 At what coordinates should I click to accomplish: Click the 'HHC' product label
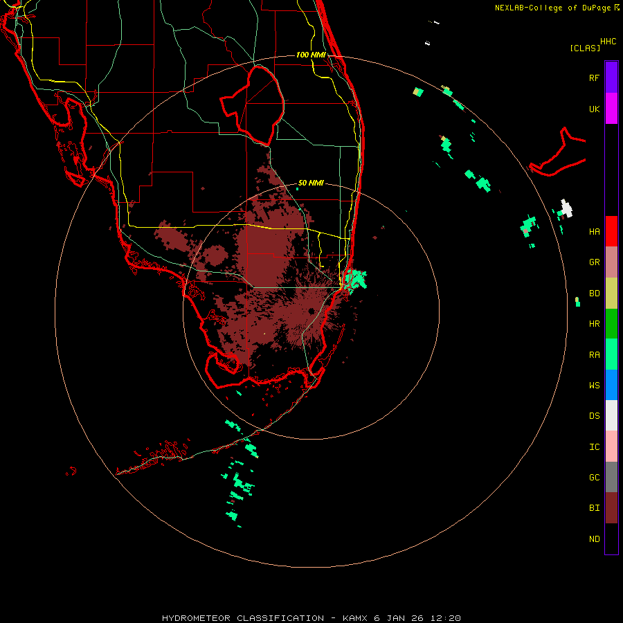point(608,42)
